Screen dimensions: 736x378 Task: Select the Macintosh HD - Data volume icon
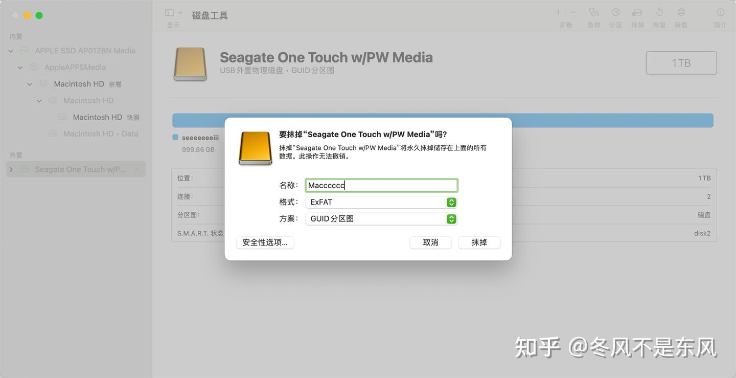(x=53, y=134)
